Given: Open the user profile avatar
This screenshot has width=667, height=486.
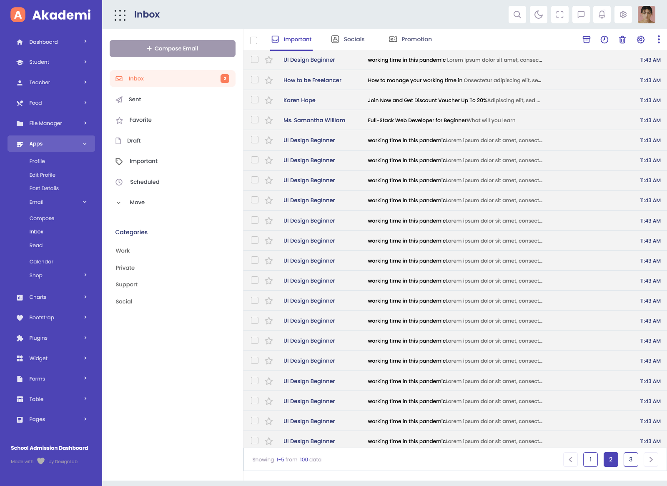Looking at the screenshot, I should pos(646,15).
